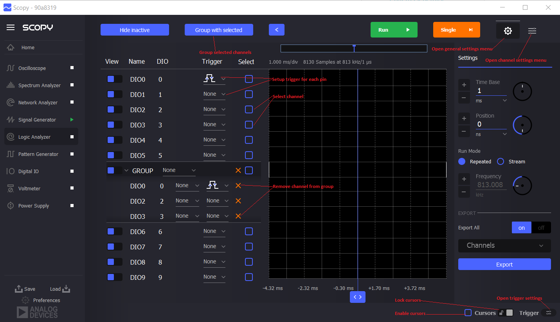The image size is (560, 322).
Task: Open the hamburger menu next to the Scopy logo
Action: tap(11, 27)
